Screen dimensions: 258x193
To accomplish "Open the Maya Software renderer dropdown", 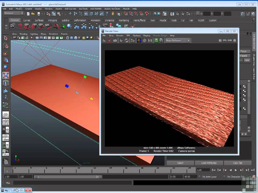I will 178,40.
